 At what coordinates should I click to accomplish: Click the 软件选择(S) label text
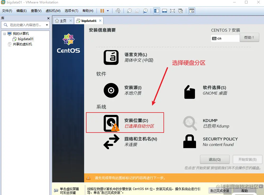point(215,87)
